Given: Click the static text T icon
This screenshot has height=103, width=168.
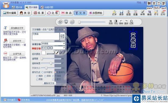Looking at the screenshot, I should coord(5,28).
